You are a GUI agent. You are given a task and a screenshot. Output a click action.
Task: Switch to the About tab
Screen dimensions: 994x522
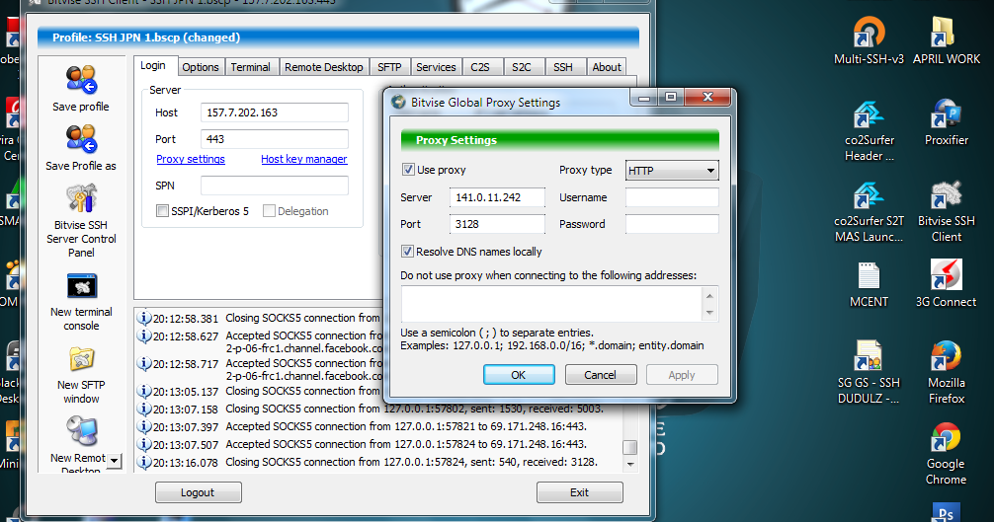point(607,67)
